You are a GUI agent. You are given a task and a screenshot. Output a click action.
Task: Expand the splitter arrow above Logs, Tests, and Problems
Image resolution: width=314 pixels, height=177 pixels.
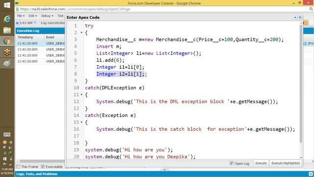(x=164, y=170)
